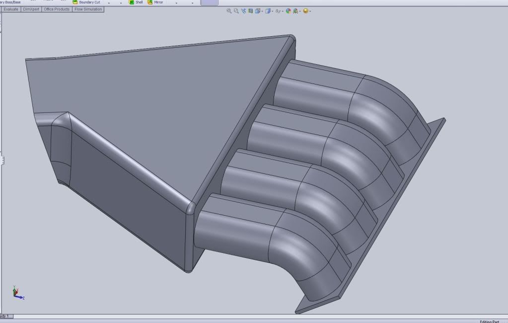The width and height of the screenshot is (508, 323).
Task: Click the Display Style icon
Action: [268, 11]
